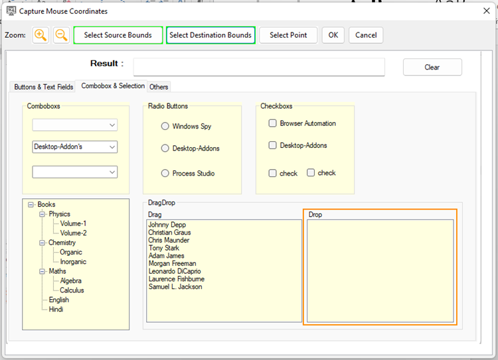The image size is (498, 360).
Task: Open the first empty combobox
Action: click(112, 125)
